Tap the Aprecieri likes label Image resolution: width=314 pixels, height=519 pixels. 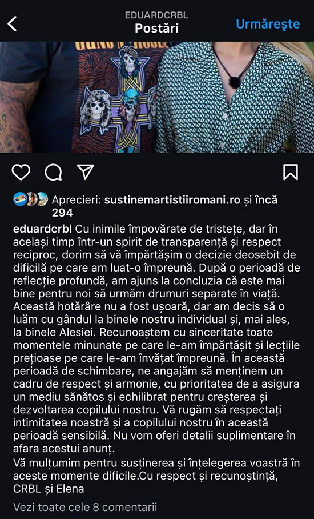tap(77, 200)
